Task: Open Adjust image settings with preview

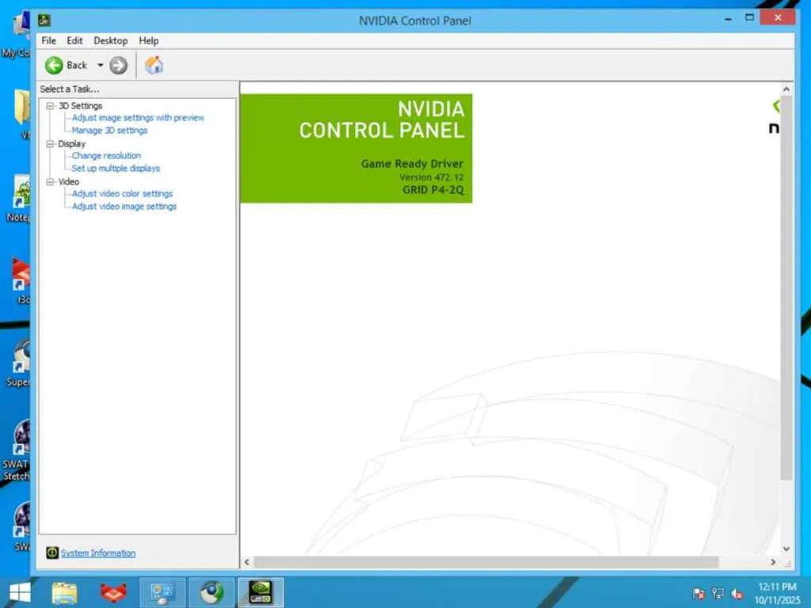Action: tap(138, 118)
